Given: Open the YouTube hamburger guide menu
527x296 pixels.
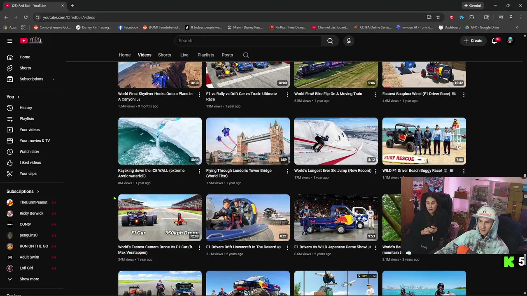Looking at the screenshot, I should coord(10,41).
